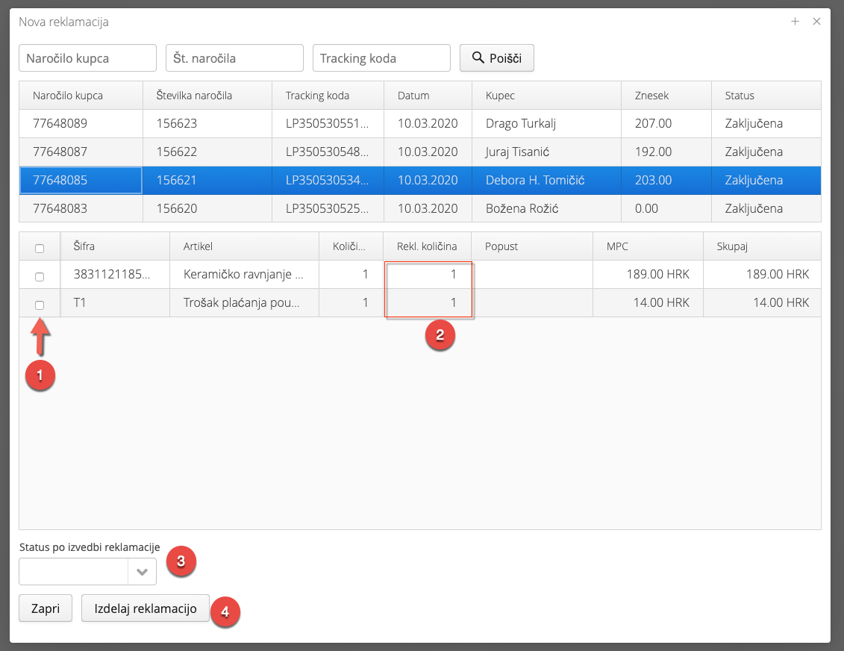Click MPC value 189.00 HRK

[x=657, y=275]
